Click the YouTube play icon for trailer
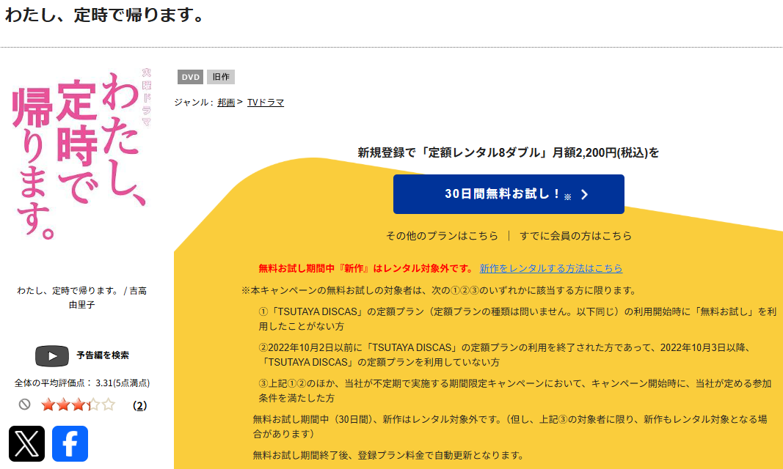The width and height of the screenshot is (783, 469). (52, 356)
